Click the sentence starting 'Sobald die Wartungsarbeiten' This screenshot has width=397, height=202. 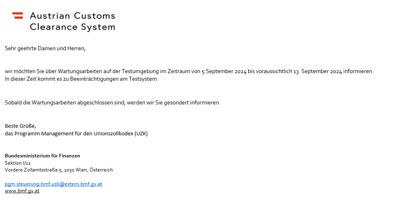pyautogui.click(x=112, y=102)
